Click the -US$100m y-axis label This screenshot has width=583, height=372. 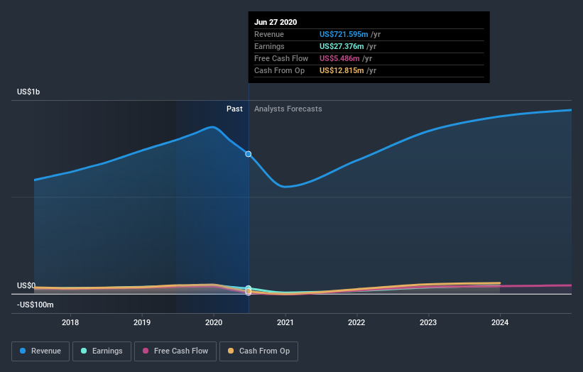[36, 305]
